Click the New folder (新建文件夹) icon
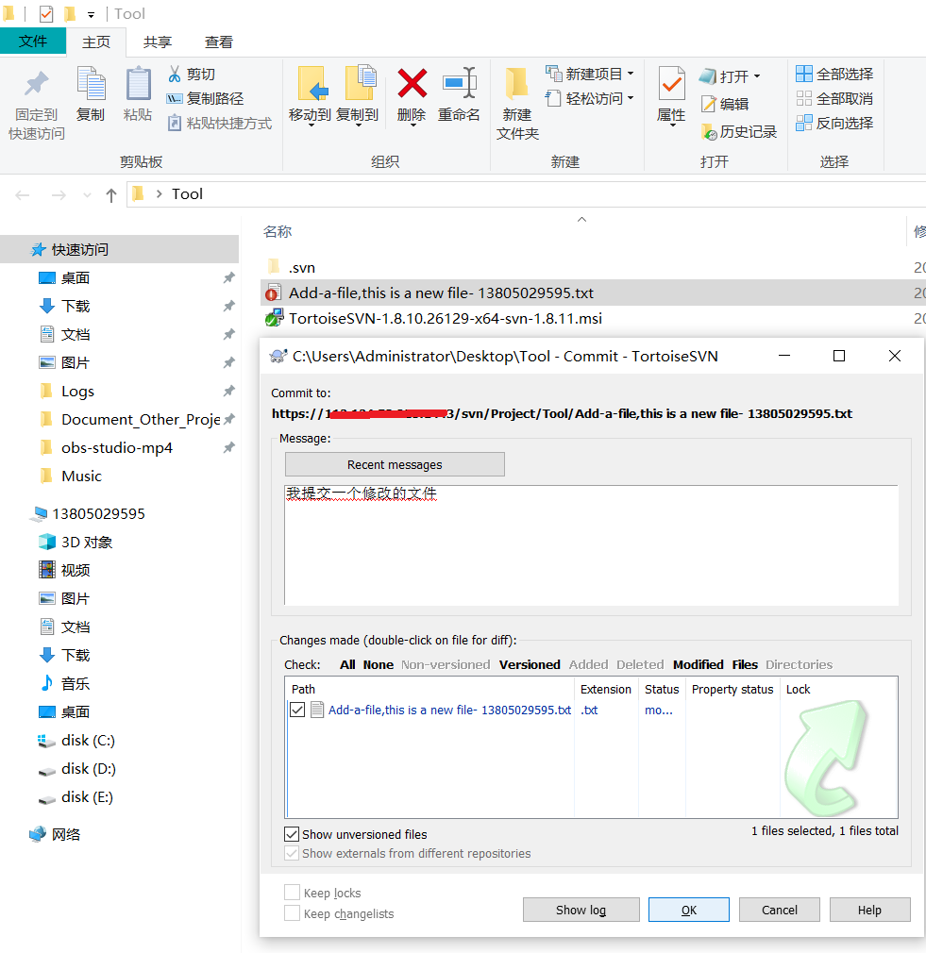The width and height of the screenshot is (926, 953). [517, 83]
